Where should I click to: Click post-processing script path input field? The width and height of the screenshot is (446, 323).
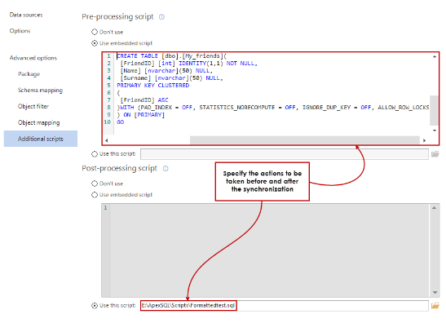click(285, 306)
